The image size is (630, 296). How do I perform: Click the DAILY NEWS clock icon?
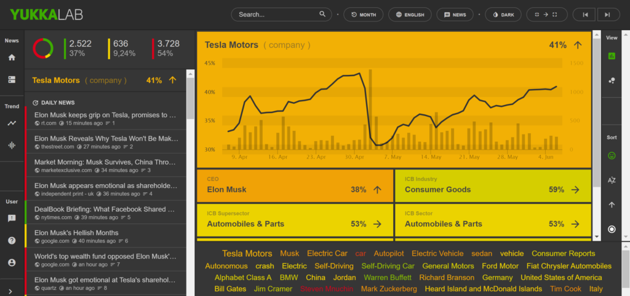[35, 103]
